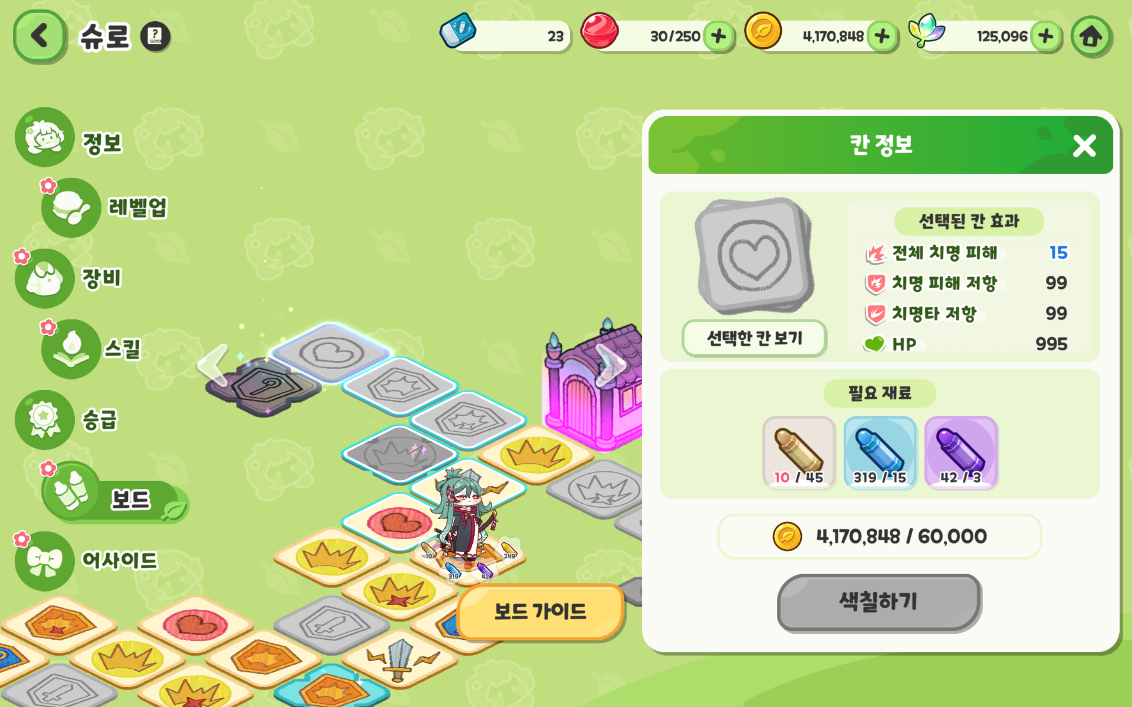Tap the home icon button
1132x707 pixels.
click(x=1091, y=37)
